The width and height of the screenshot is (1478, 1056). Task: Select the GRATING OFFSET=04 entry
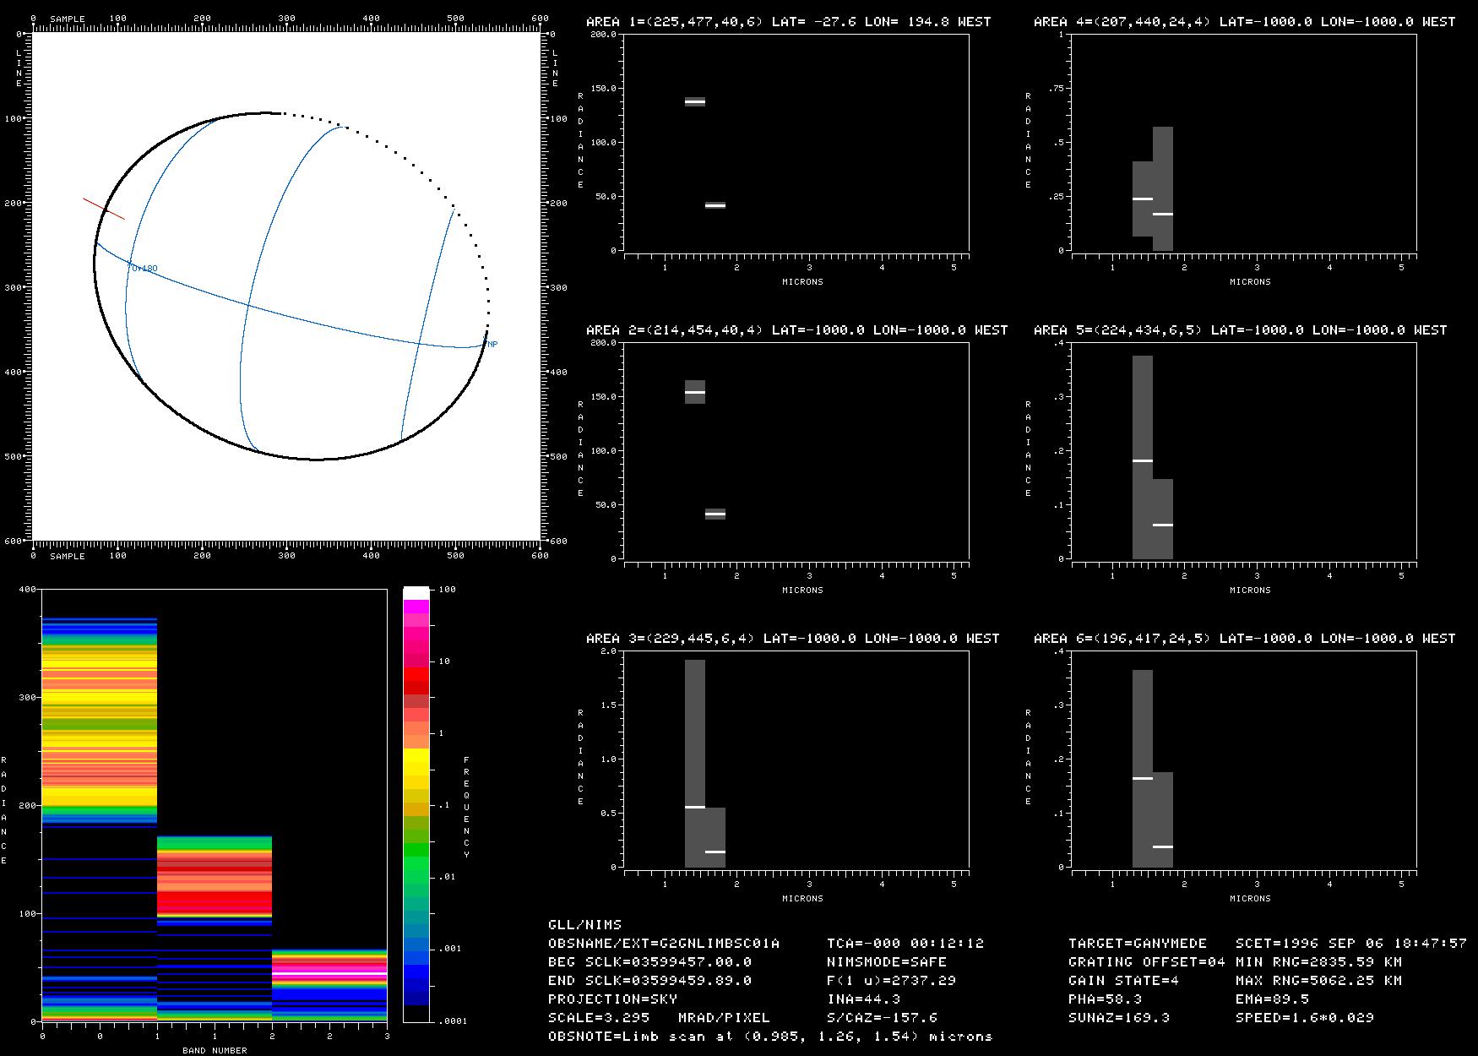(1147, 962)
